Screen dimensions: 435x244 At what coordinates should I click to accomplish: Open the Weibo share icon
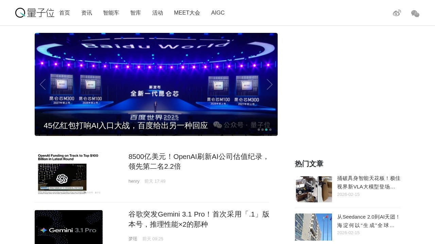(397, 13)
